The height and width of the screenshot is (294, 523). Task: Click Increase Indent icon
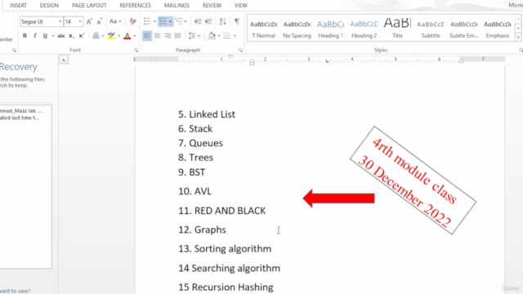[208, 22]
